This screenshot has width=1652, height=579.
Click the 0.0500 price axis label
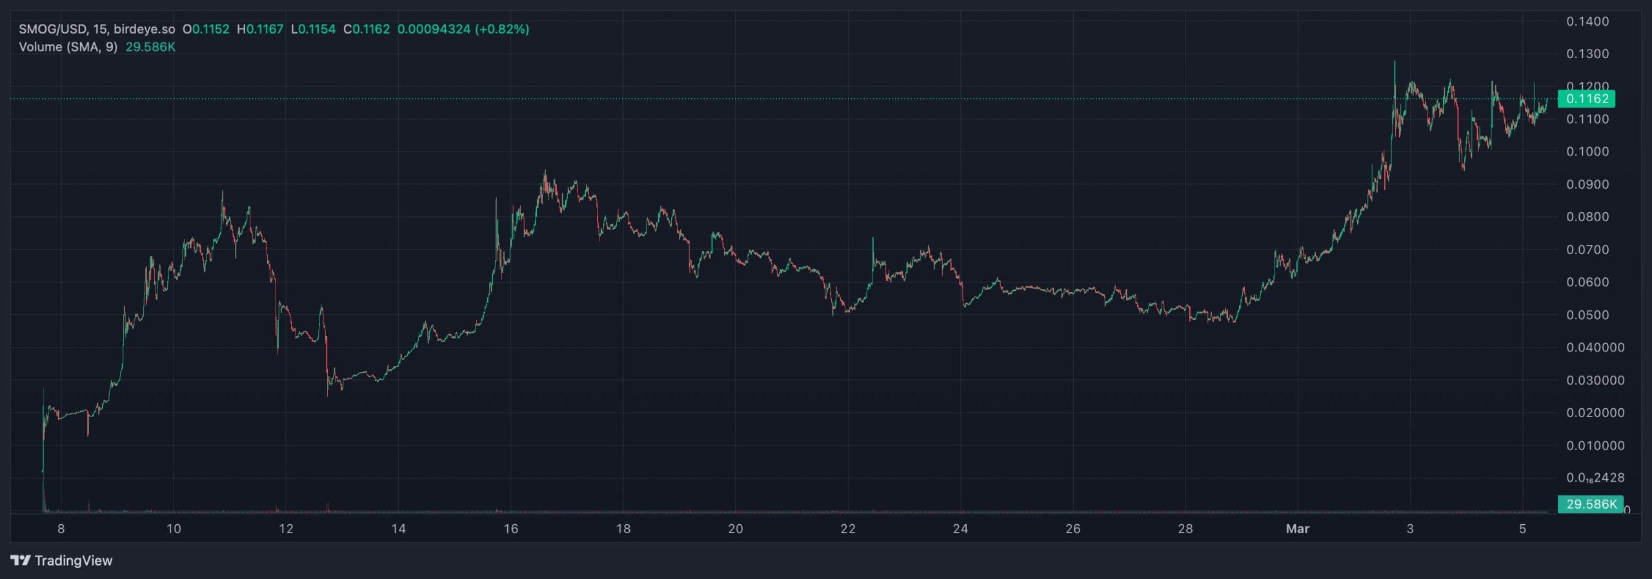(x=1587, y=315)
